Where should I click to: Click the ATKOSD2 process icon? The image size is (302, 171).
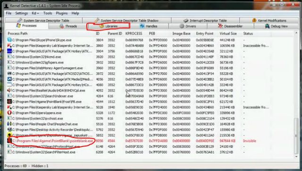pyautogui.click(x=9, y=73)
